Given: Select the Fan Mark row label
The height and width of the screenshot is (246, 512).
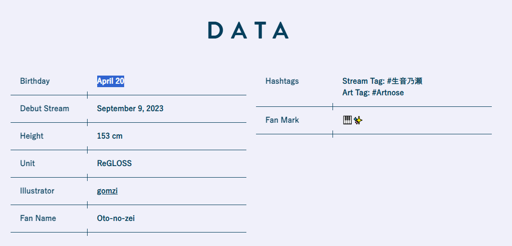Looking at the screenshot, I should tap(282, 120).
